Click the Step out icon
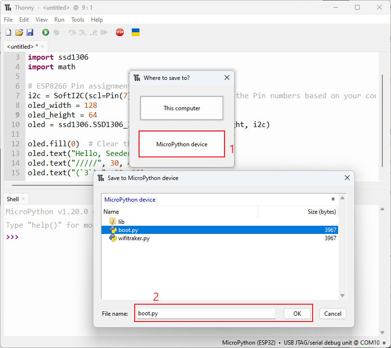Viewport: 391px width, 348px height. pos(94,32)
